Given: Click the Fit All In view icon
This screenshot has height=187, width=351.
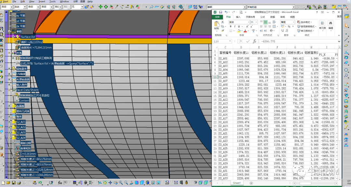Looking at the screenshot, I should tap(105, 183).
